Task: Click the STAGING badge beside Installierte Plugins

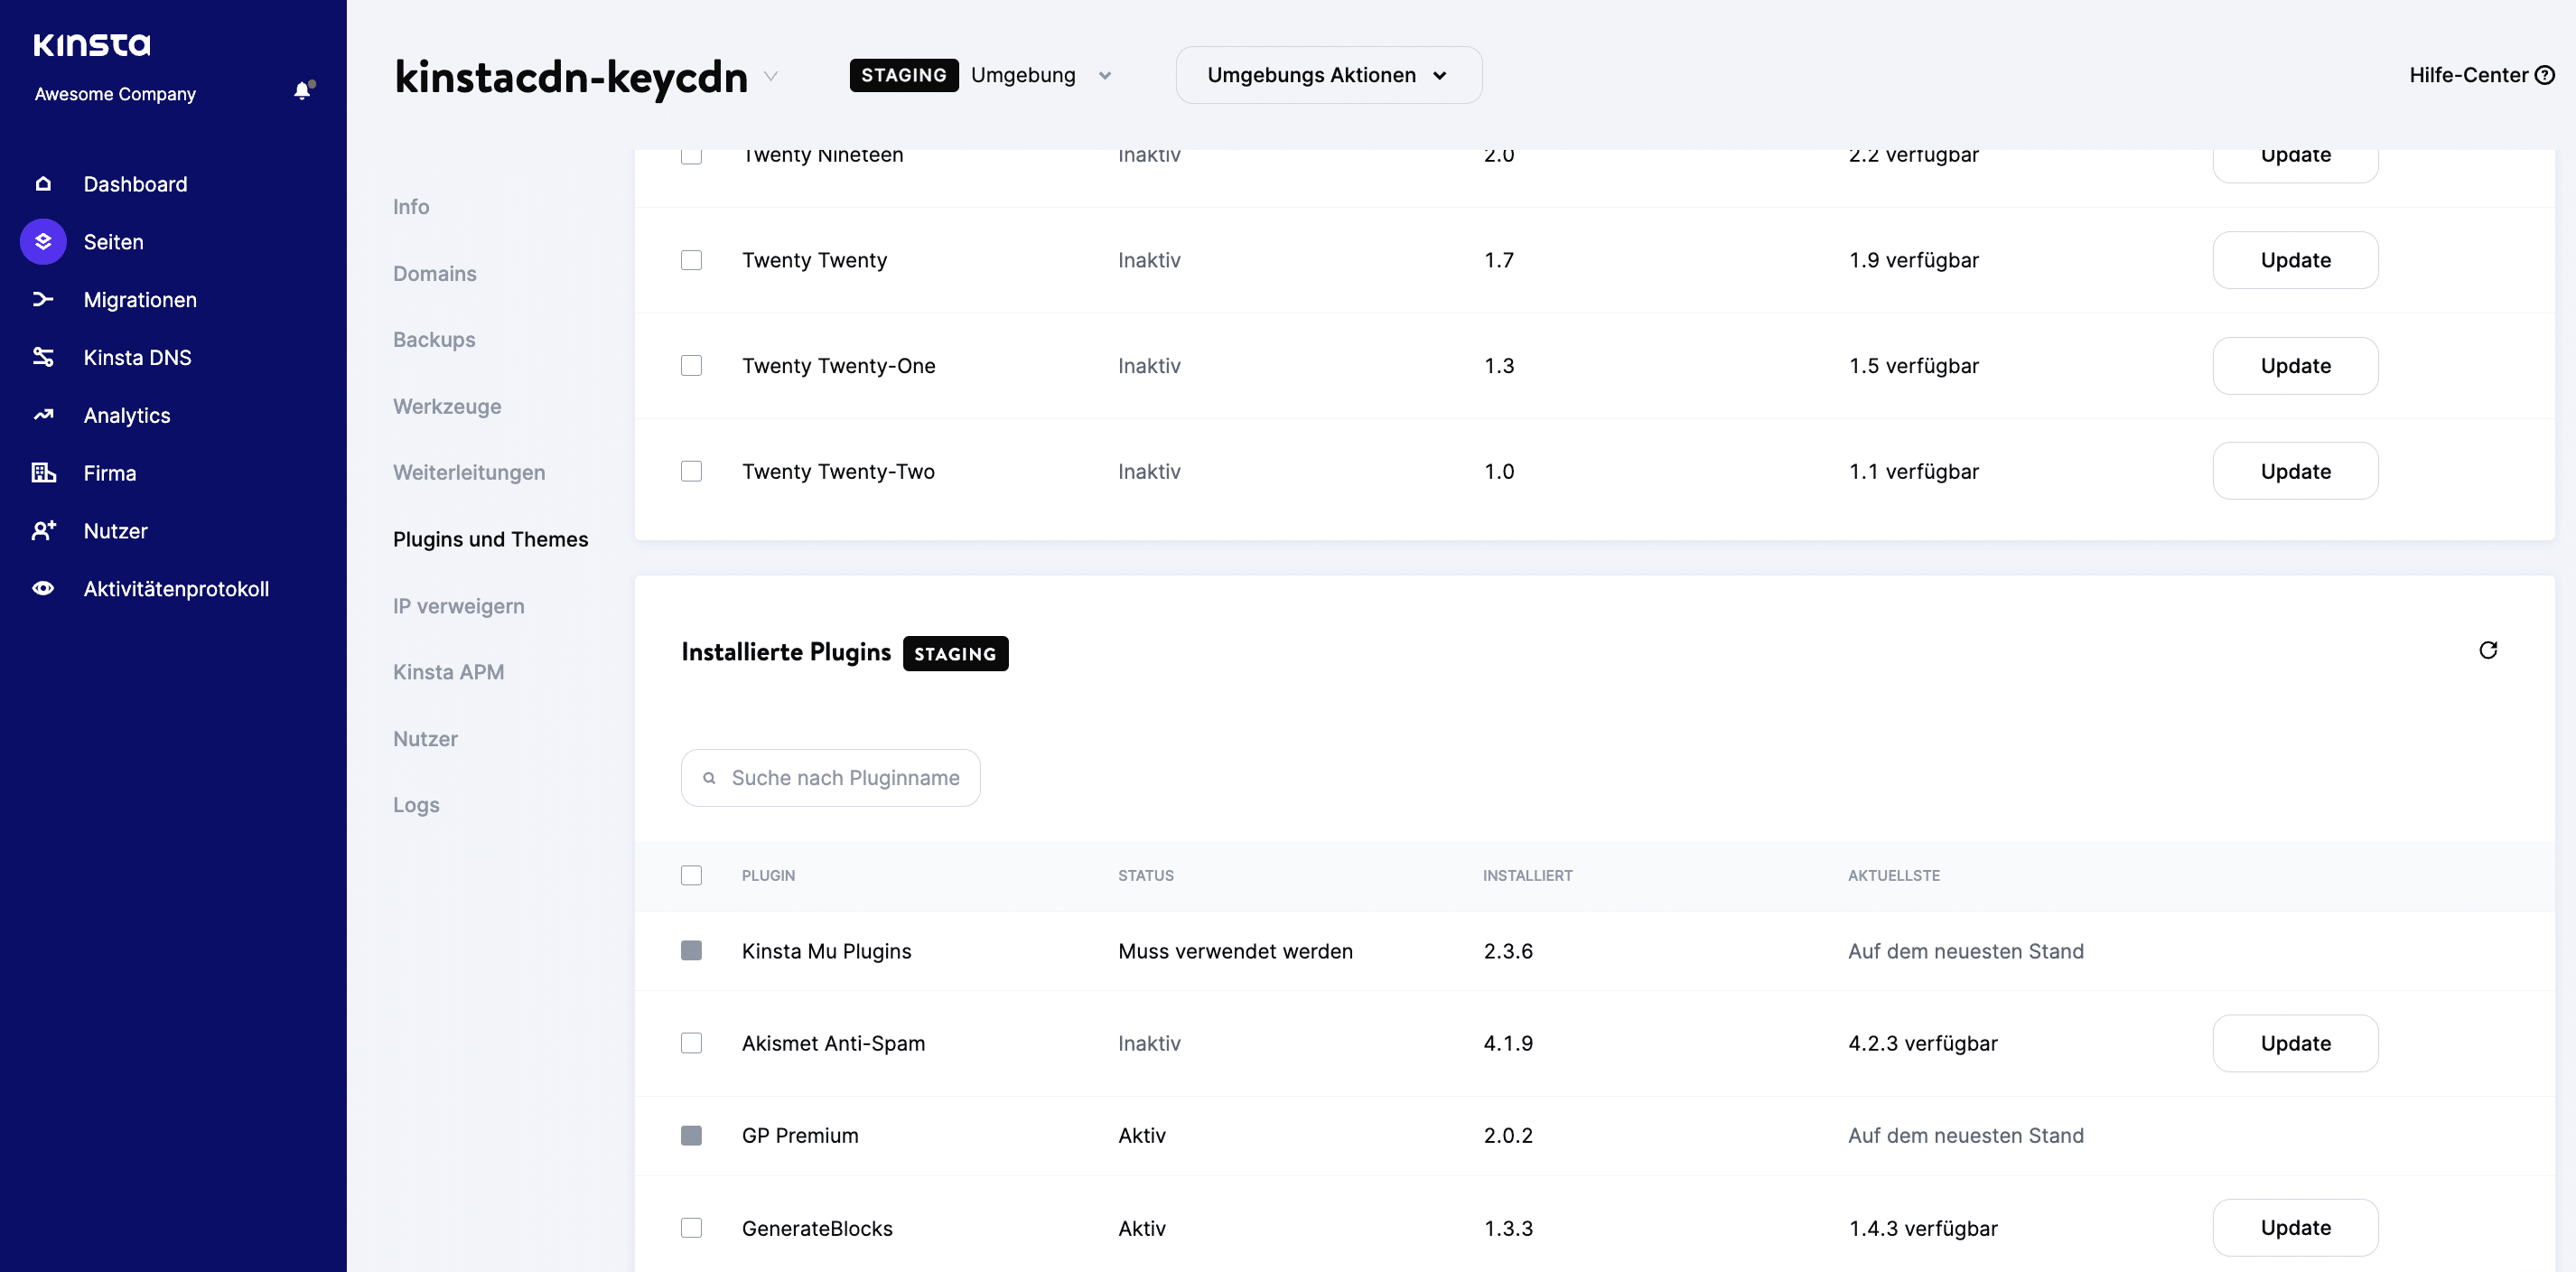Action: pos(955,654)
